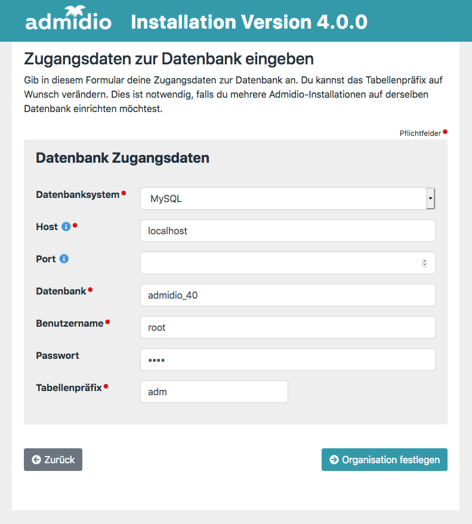The width and height of the screenshot is (472, 524).
Task: Click the info icon beside Port
Action: coord(64,259)
